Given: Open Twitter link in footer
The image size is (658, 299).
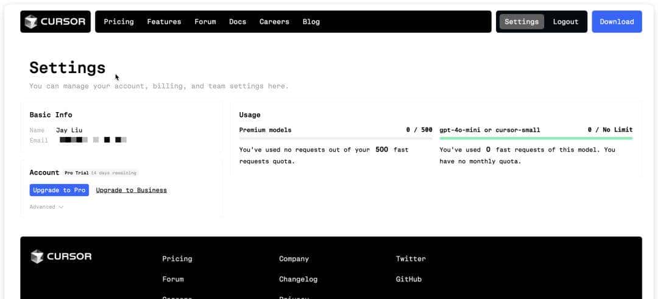Looking at the screenshot, I should (411, 259).
